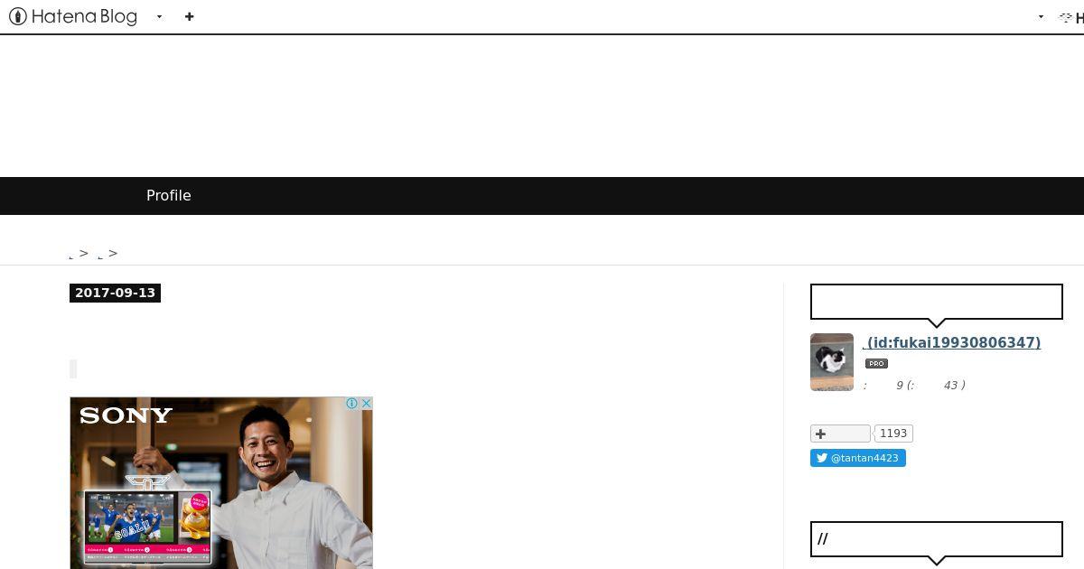Click the SONY logo in the ad
This screenshot has height=569, width=1084.
pos(126,415)
